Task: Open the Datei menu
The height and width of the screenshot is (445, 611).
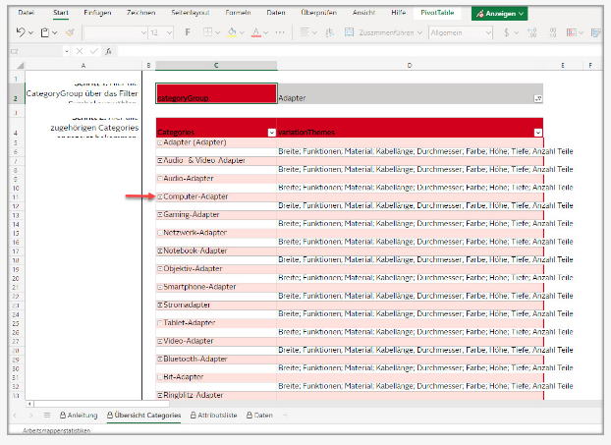Action: [x=27, y=13]
